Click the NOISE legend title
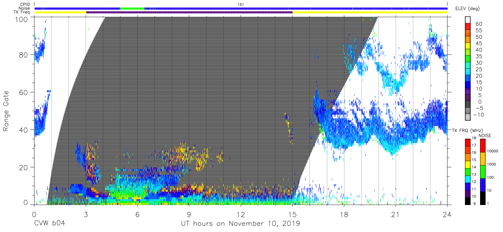Image resolution: width=503 pixels, height=232 pixels. pos(485,135)
